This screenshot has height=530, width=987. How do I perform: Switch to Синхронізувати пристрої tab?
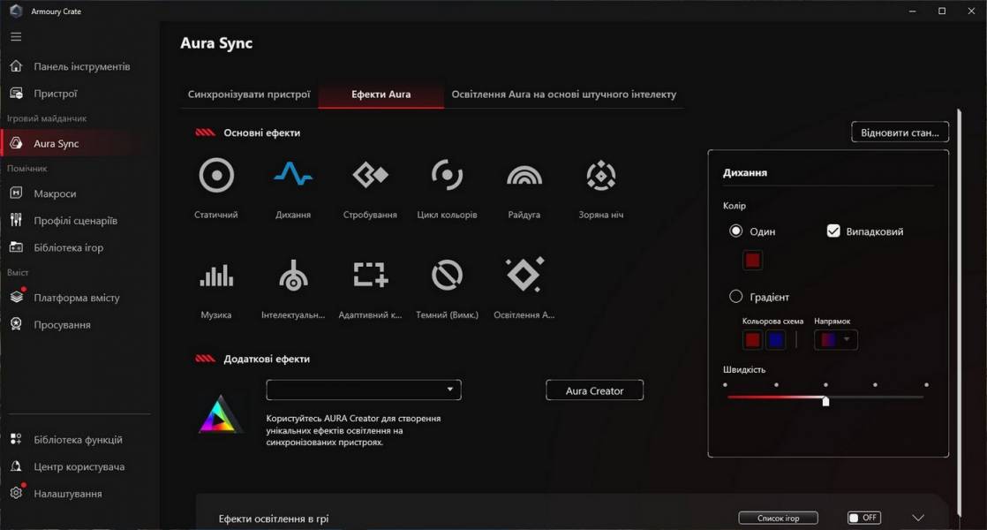pos(249,95)
